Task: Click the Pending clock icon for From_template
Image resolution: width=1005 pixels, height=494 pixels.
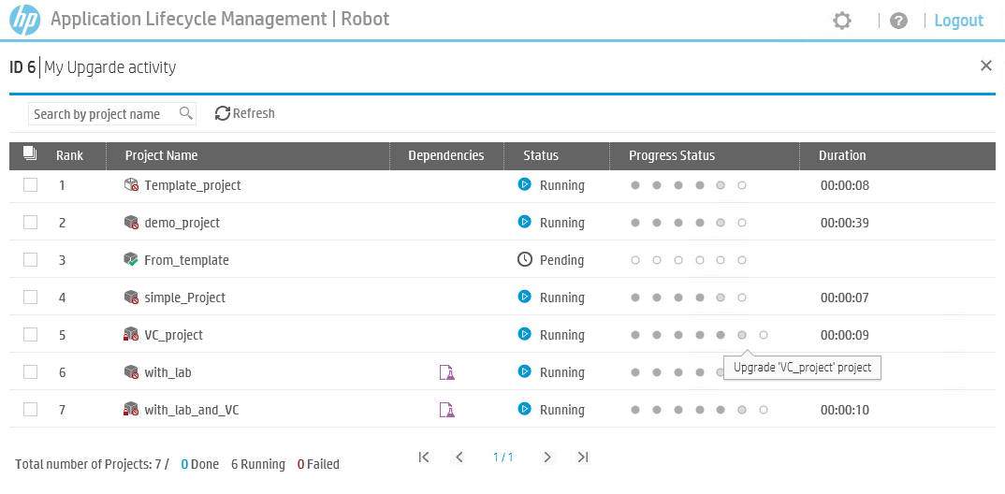Action: (525, 260)
